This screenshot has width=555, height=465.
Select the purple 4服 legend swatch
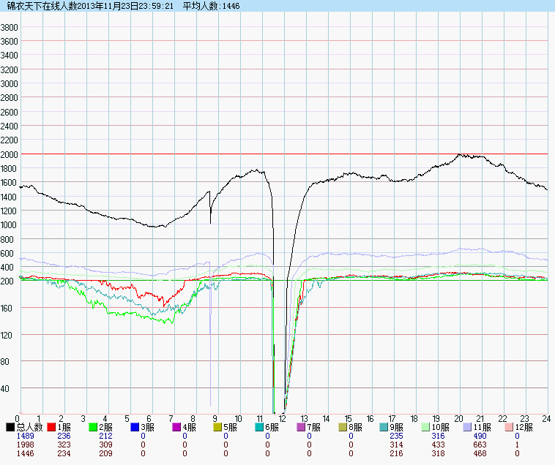(x=176, y=427)
